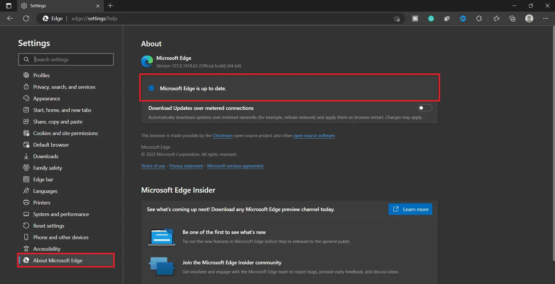Screen dimensions: 555x284
Task: Click the Search settings field
Action: (66, 59)
